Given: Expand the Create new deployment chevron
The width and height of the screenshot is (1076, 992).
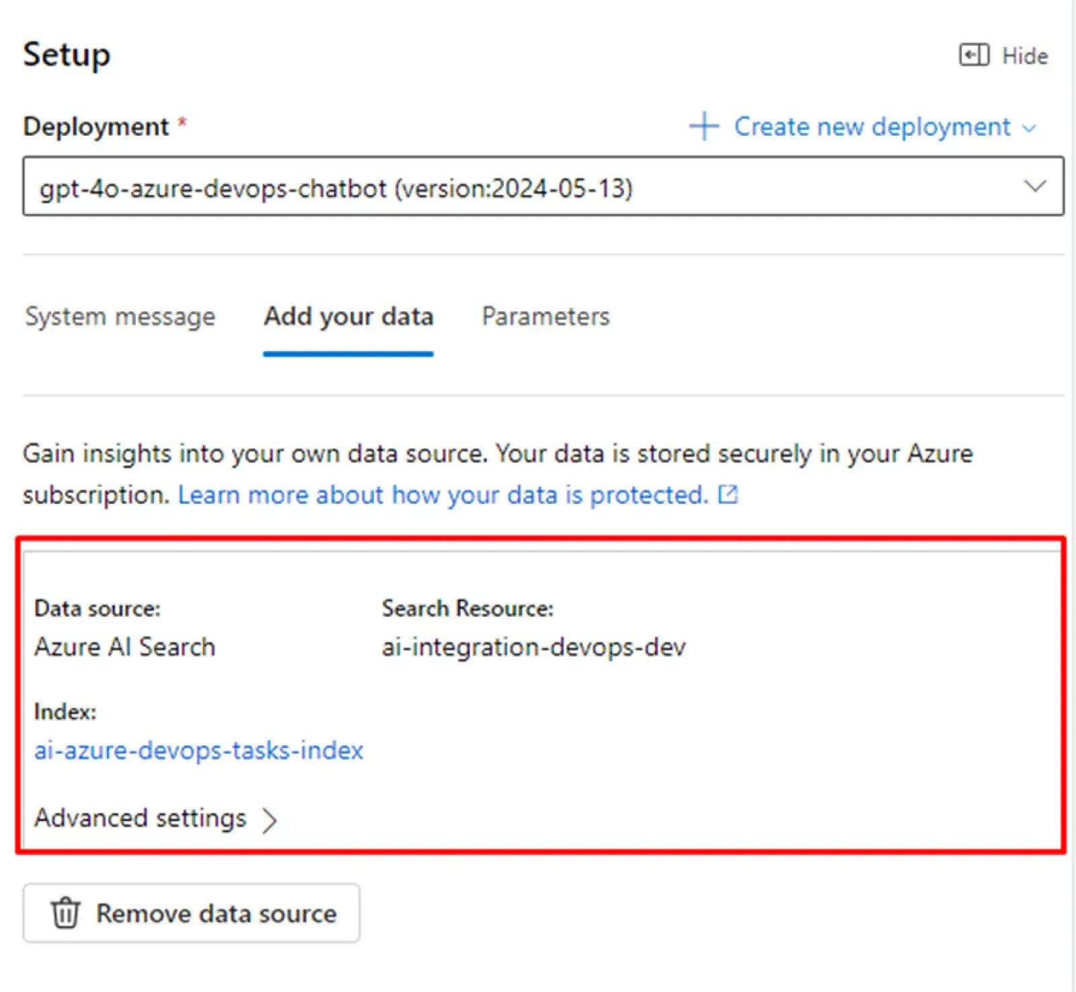Looking at the screenshot, I should pos(1029,128).
